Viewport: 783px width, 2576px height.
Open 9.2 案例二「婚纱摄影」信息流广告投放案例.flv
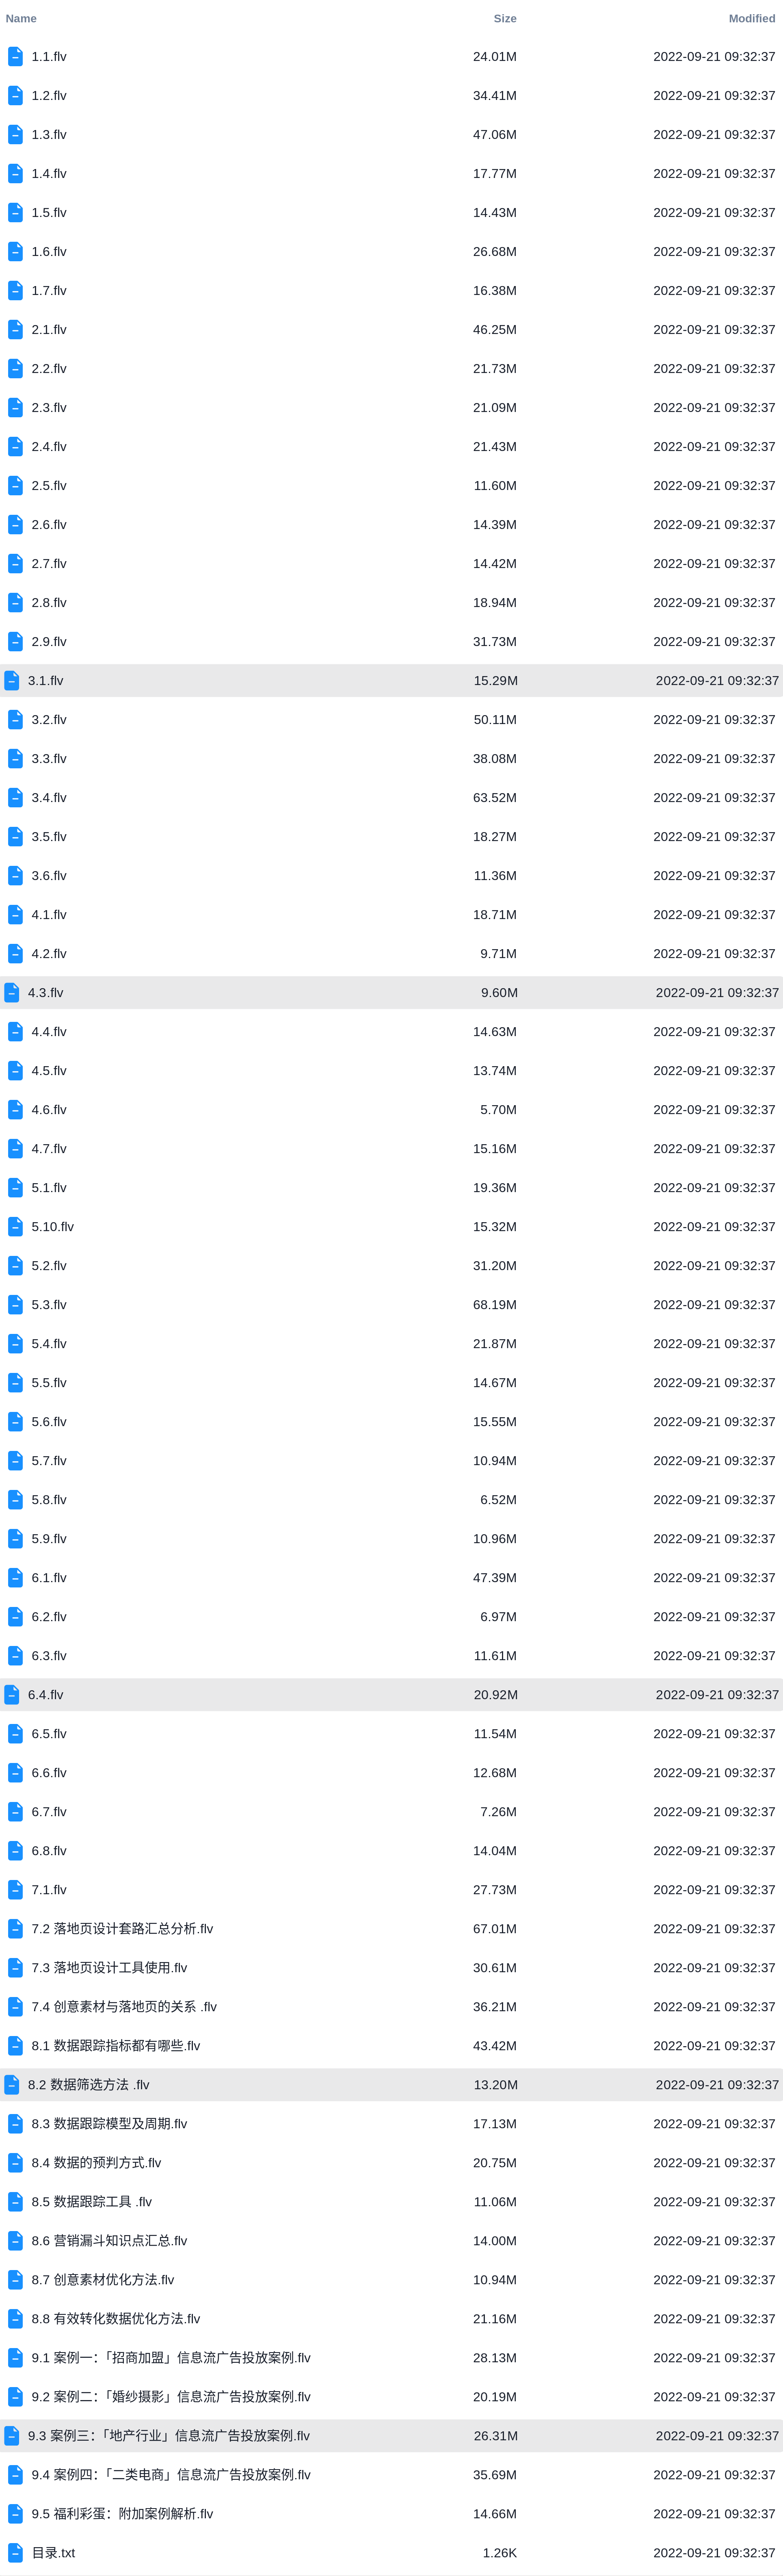point(171,2397)
